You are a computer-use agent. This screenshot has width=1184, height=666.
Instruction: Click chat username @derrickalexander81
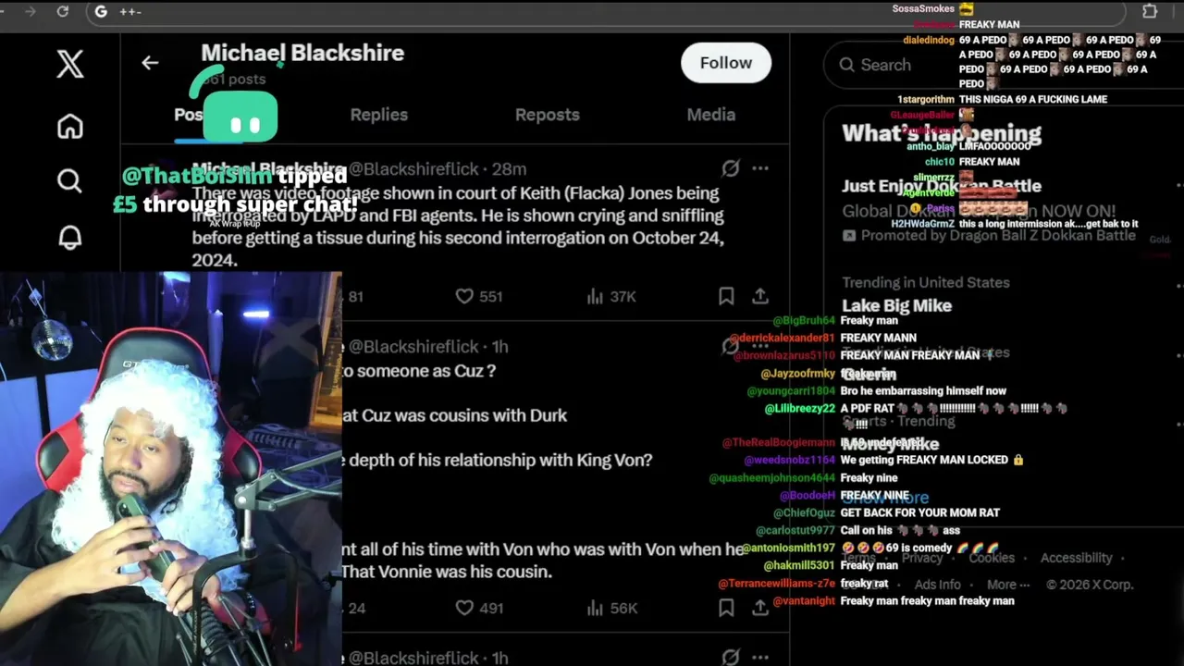pyautogui.click(x=782, y=339)
